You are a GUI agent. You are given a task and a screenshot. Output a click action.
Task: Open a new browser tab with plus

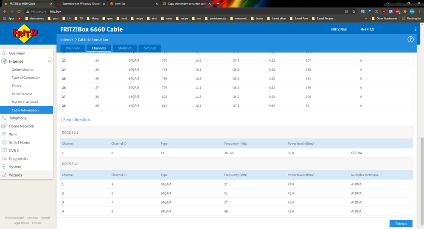pyautogui.click(x=218, y=3)
